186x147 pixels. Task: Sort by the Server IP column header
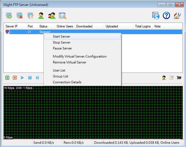coord(15,26)
